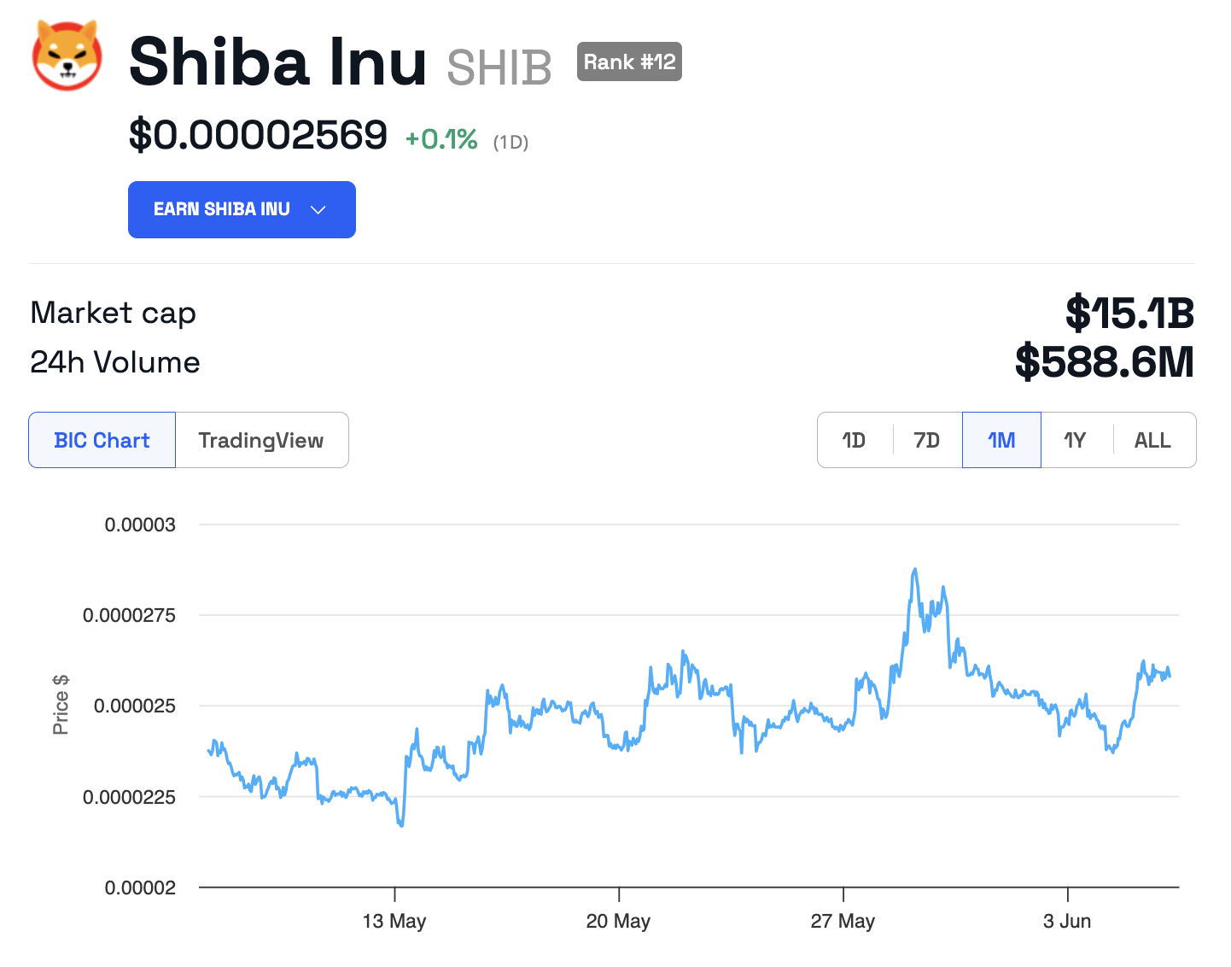The image size is (1231, 967).
Task: Click the +0.1% daily change indicator
Action: click(441, 139)
